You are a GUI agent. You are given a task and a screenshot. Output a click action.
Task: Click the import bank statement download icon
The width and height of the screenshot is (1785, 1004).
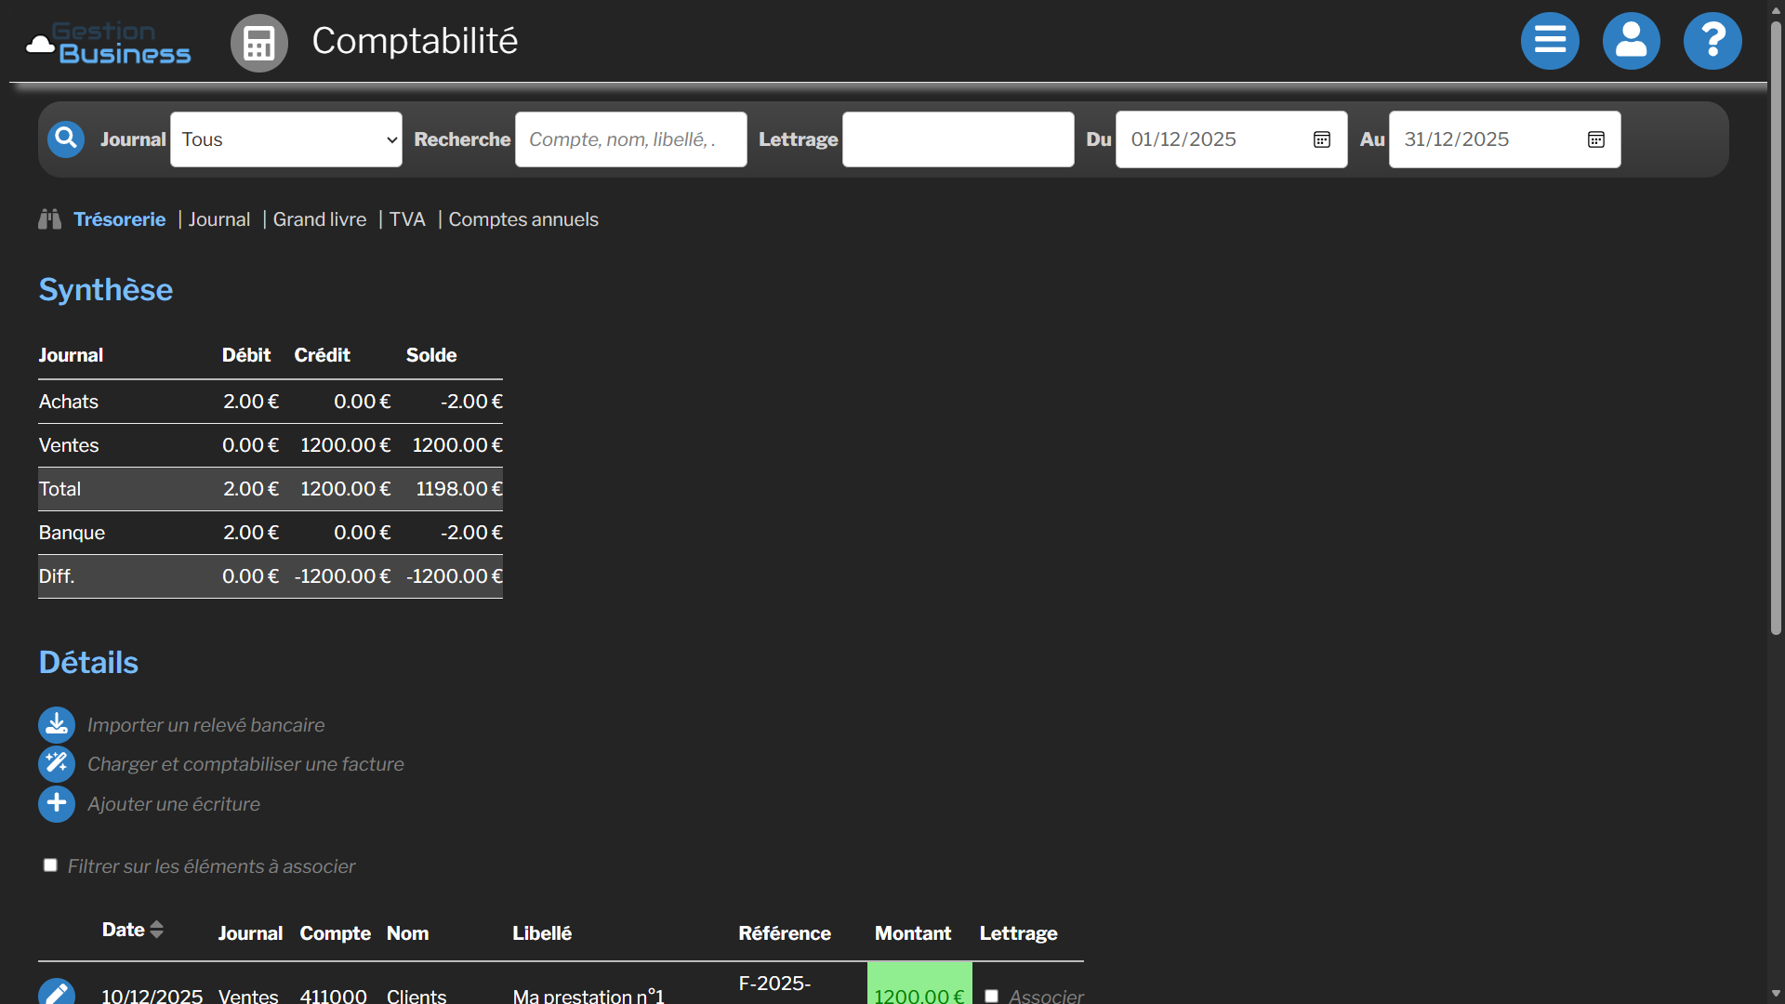[57, 725]
